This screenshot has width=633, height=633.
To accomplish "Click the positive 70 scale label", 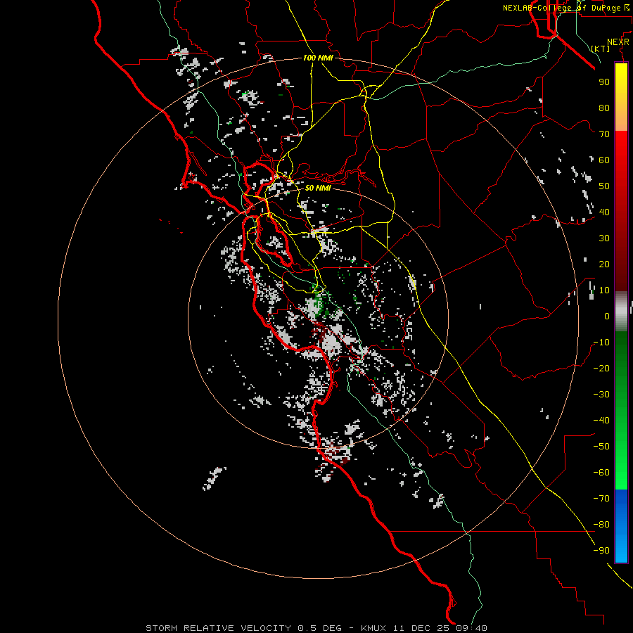I will [604, 134].
